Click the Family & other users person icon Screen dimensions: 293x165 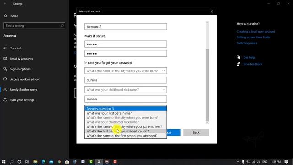coord(5,89)
